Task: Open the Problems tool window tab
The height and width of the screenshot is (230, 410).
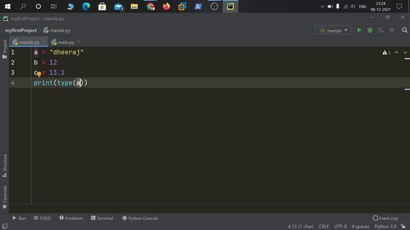Action: [71, 218]
